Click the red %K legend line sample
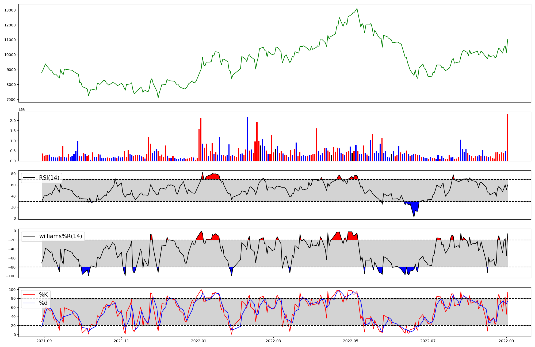This screenshot has width=535, height=347. [x=29, y=295]
